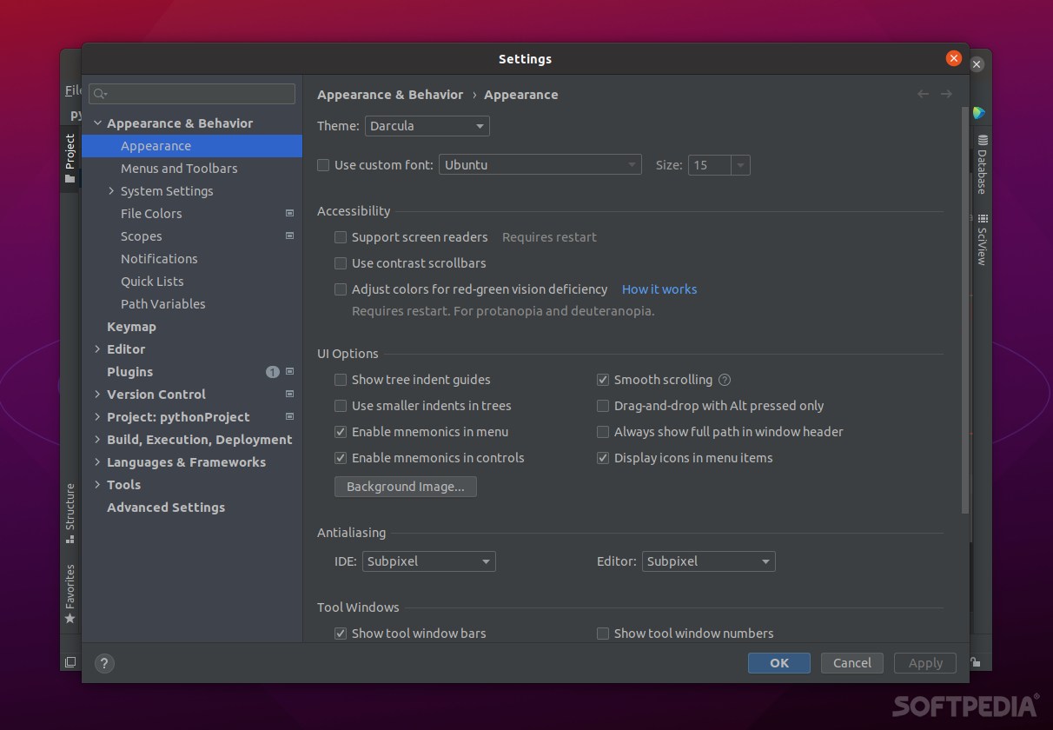Click the Background Image button
1053x730 pixels.
[406, 487]
